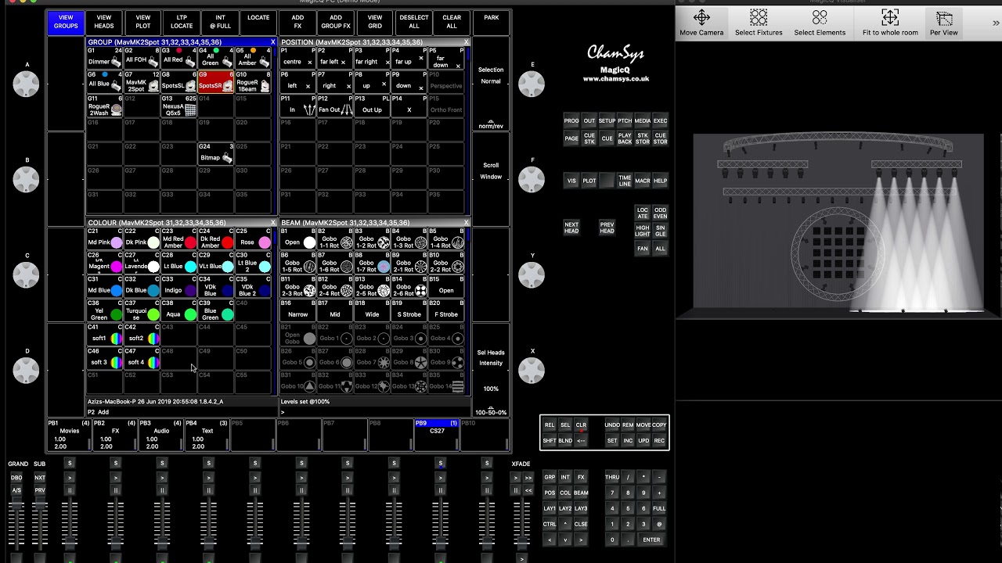1002x563 pixels.
Task: Apply colour palette C41 soft1
Action: click(104, 335)
